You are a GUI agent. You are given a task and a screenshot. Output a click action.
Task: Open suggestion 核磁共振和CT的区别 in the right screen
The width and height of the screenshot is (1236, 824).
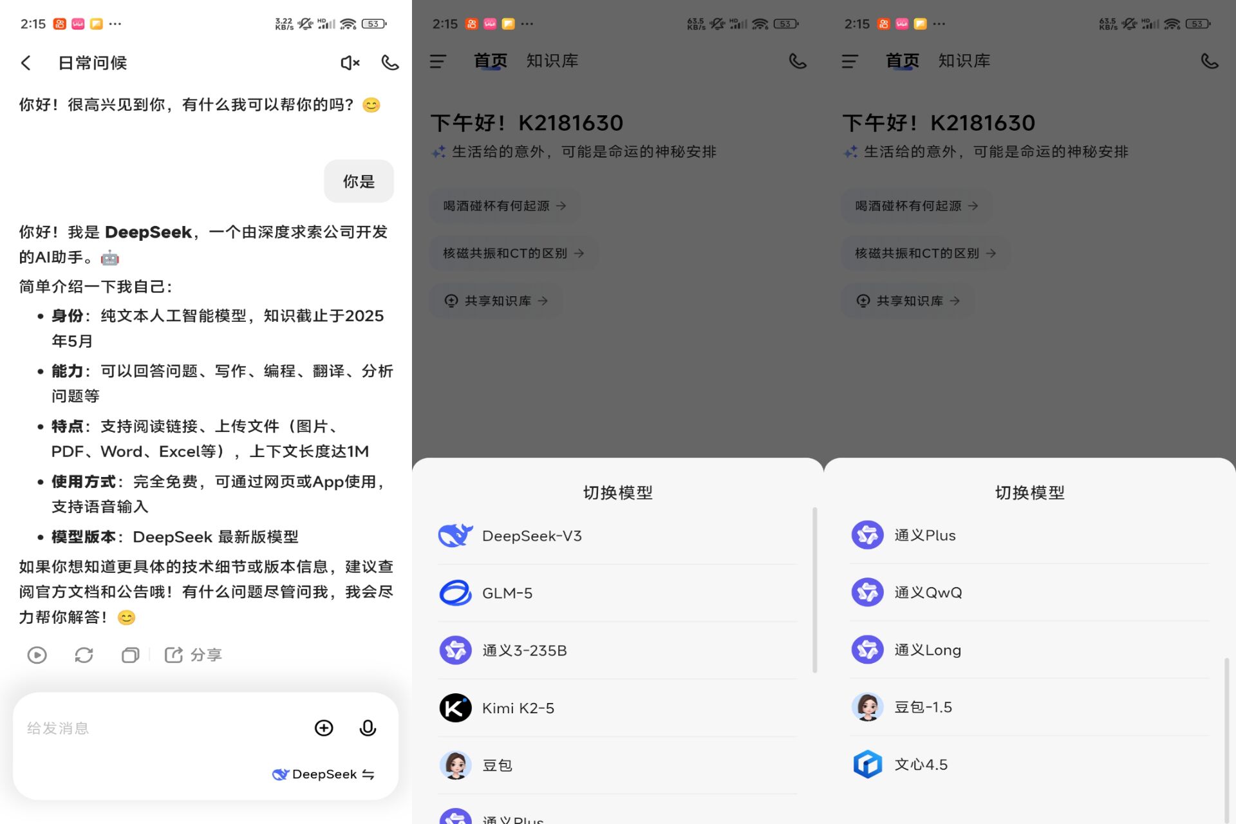click(x=926, y=253)
